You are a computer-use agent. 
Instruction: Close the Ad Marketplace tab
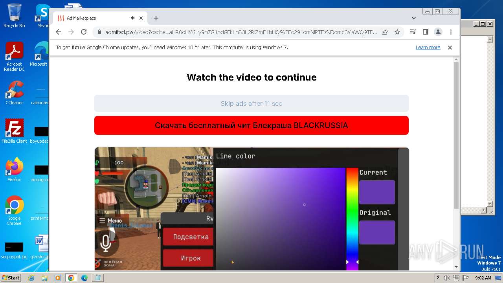click(x=141, y=18)
